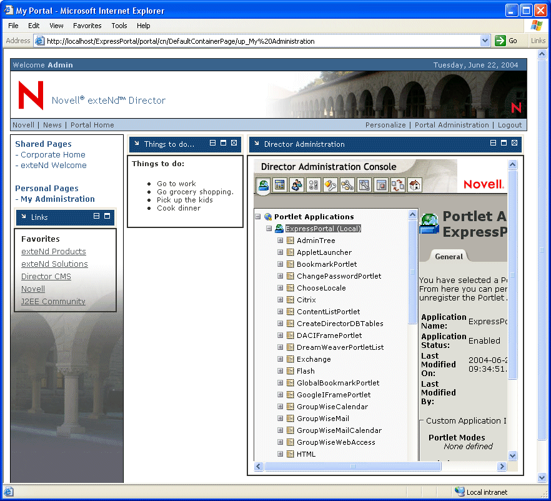Maximize the Links portlet
Image resolution: width=551 pixels, height=501 pixels.
(107, 216)
